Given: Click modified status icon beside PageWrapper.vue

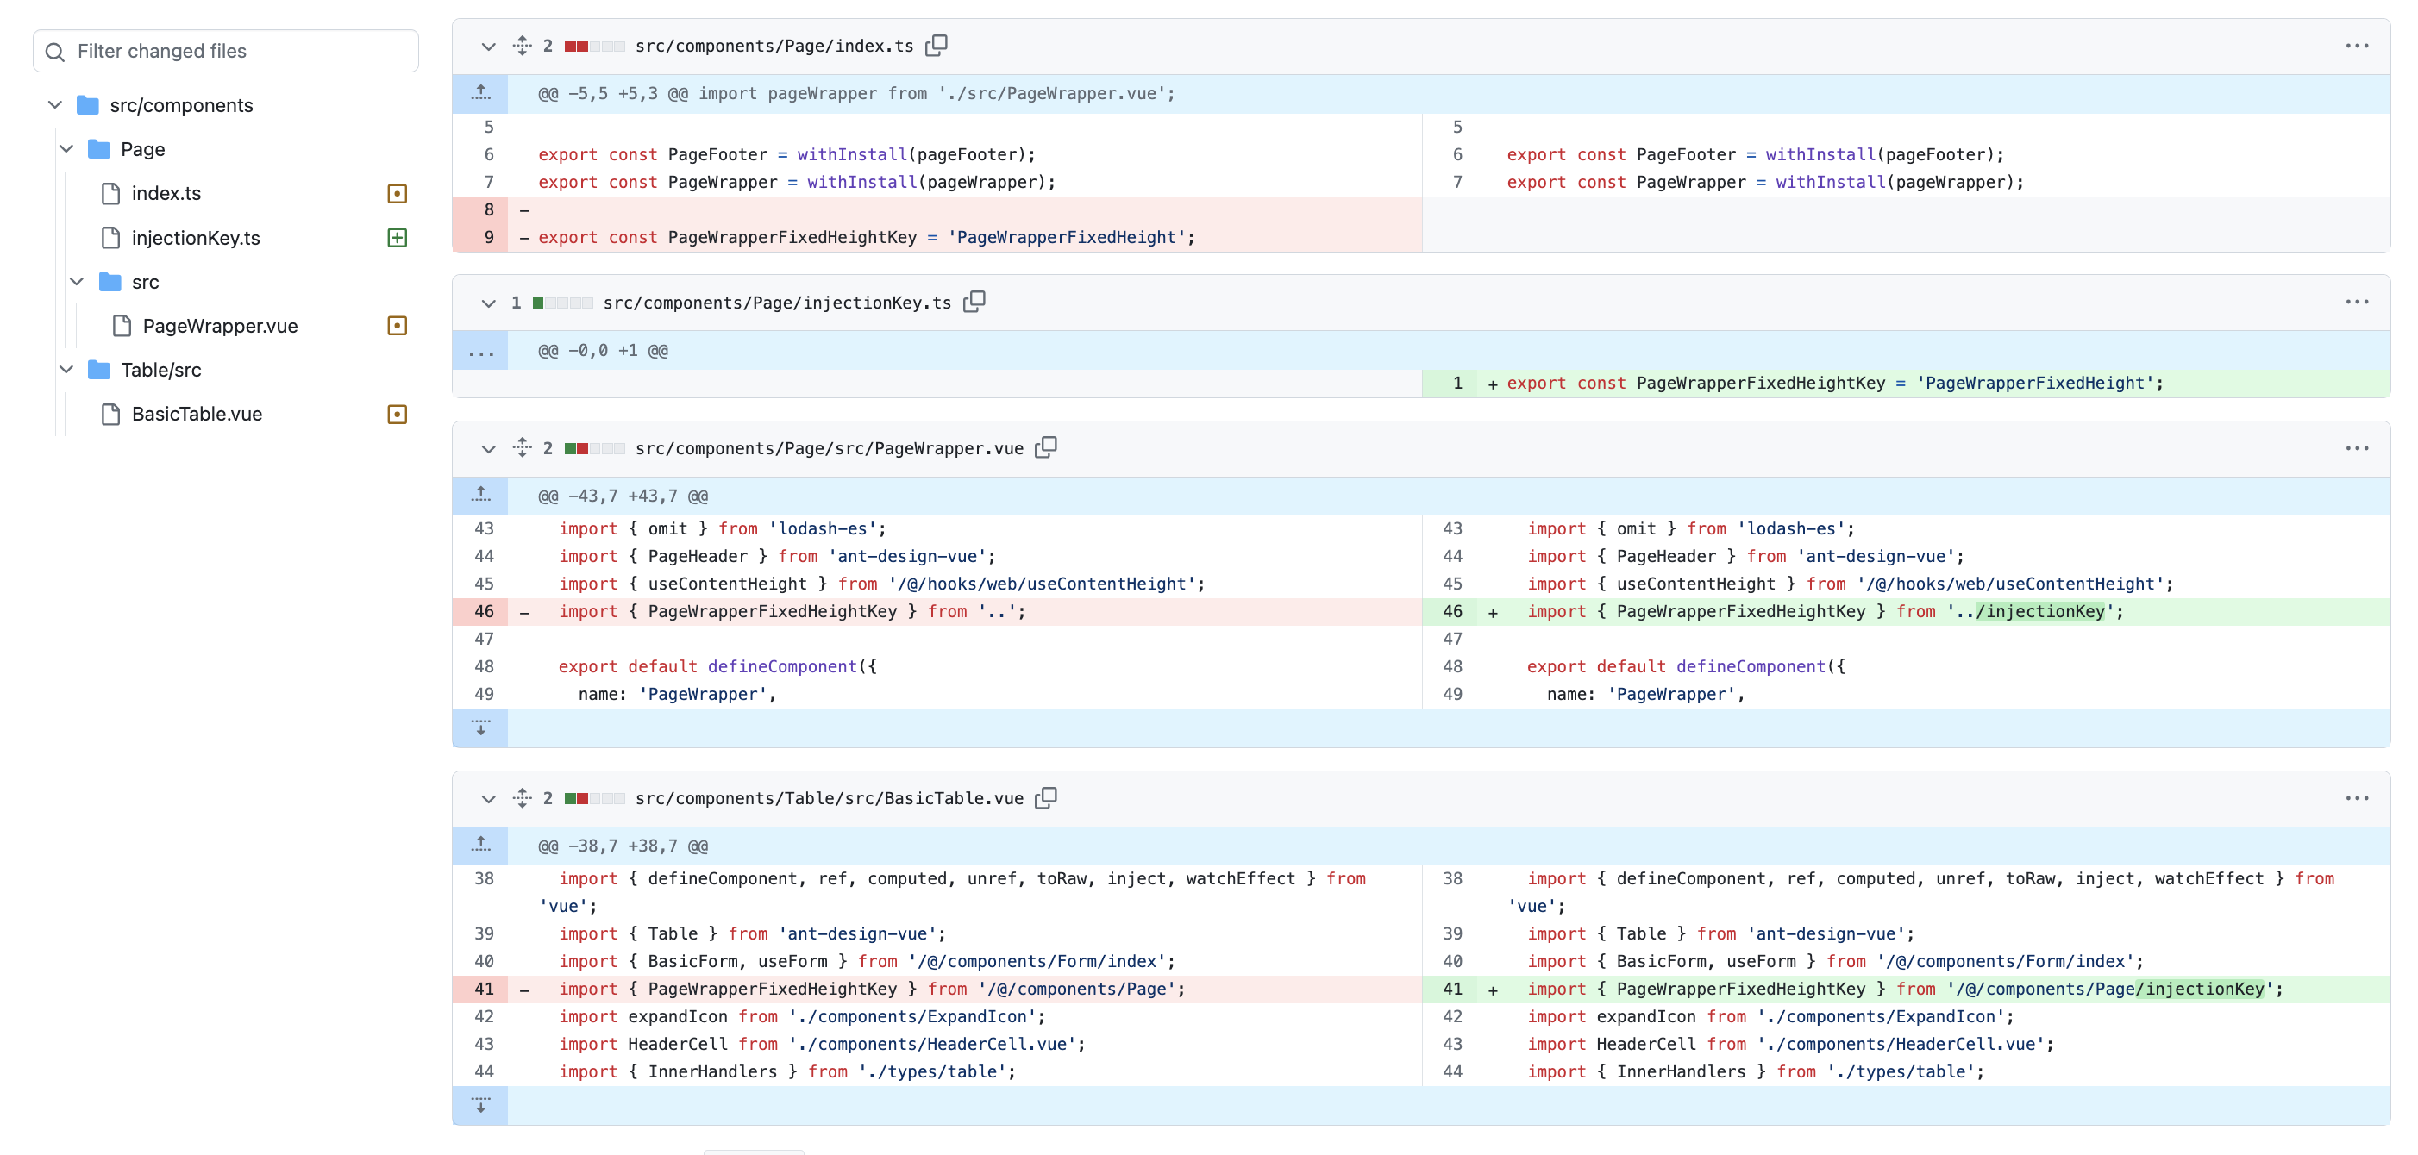Looking at the screenshot, I should (397, 326).
